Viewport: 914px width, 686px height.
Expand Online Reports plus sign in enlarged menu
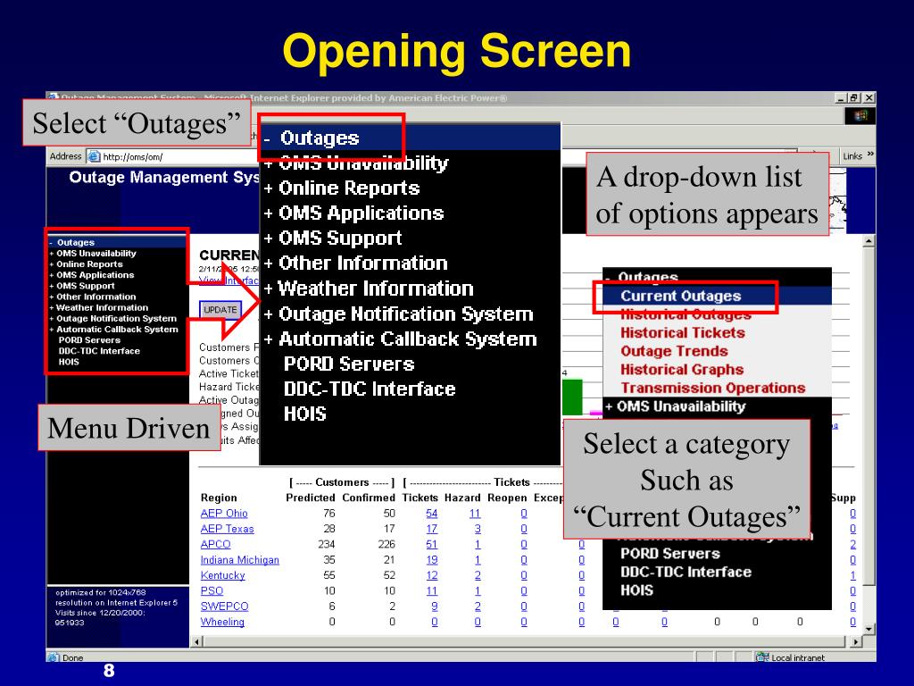(x=268, y=188)
